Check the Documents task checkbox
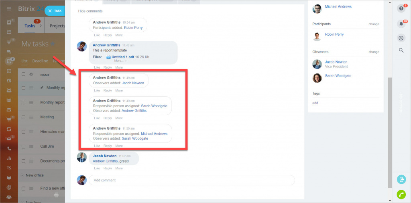Viewport: 411px width, 203px height. [x=23, y=161]
